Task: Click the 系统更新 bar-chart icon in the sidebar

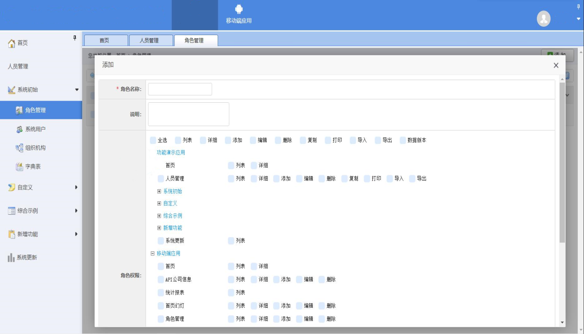Action: tap(11, 258)
